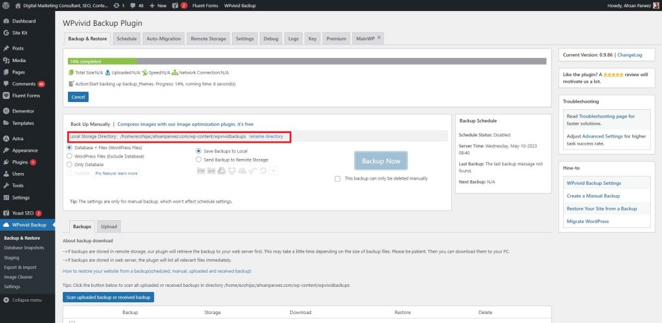Cancel the running backup
Screen dimensions: 662x323
[x=78, y=97]
